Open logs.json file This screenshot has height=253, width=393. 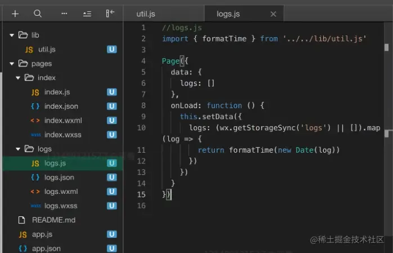62,177
